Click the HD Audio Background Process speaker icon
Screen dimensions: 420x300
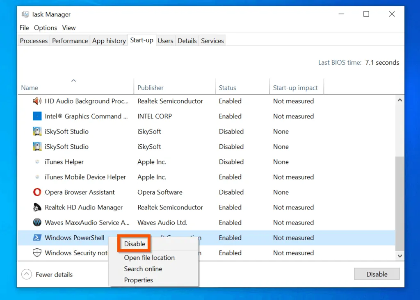tap(37, 101)
